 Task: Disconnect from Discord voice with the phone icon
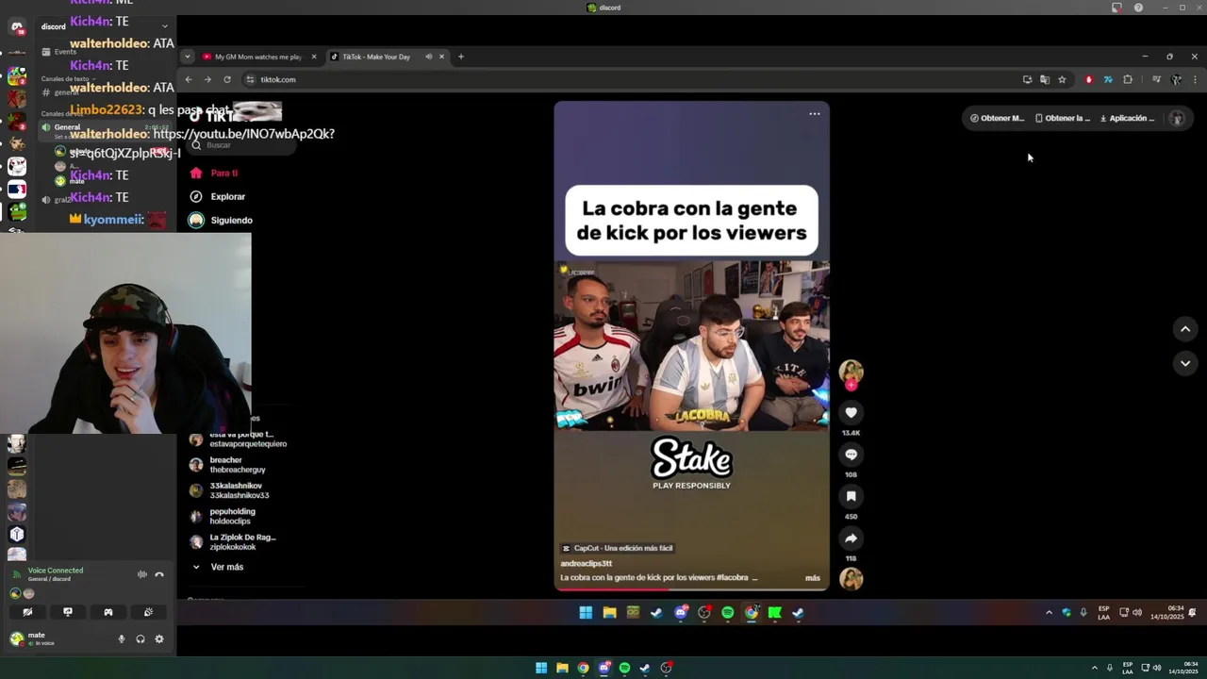(159, 574)
